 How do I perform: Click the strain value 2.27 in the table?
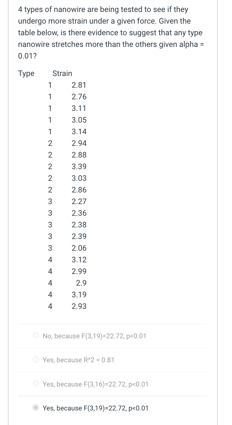pyautogui.click(x=79, y=202)
